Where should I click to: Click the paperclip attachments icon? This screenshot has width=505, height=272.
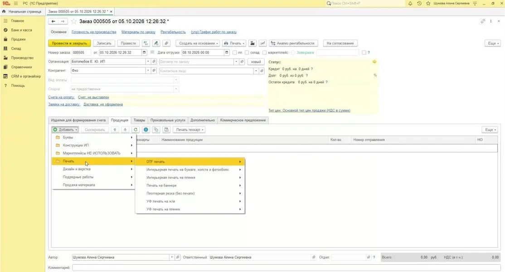[x=166, y=43]
